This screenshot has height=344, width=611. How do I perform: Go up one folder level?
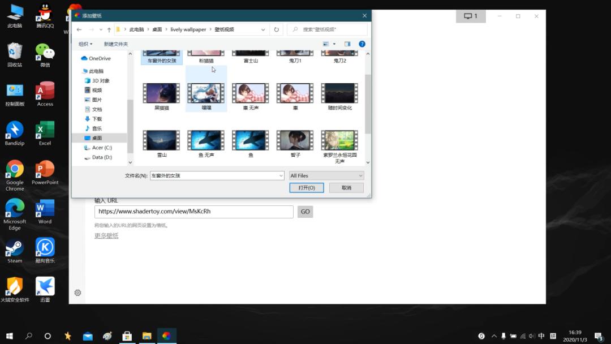[x=109, y=29]
